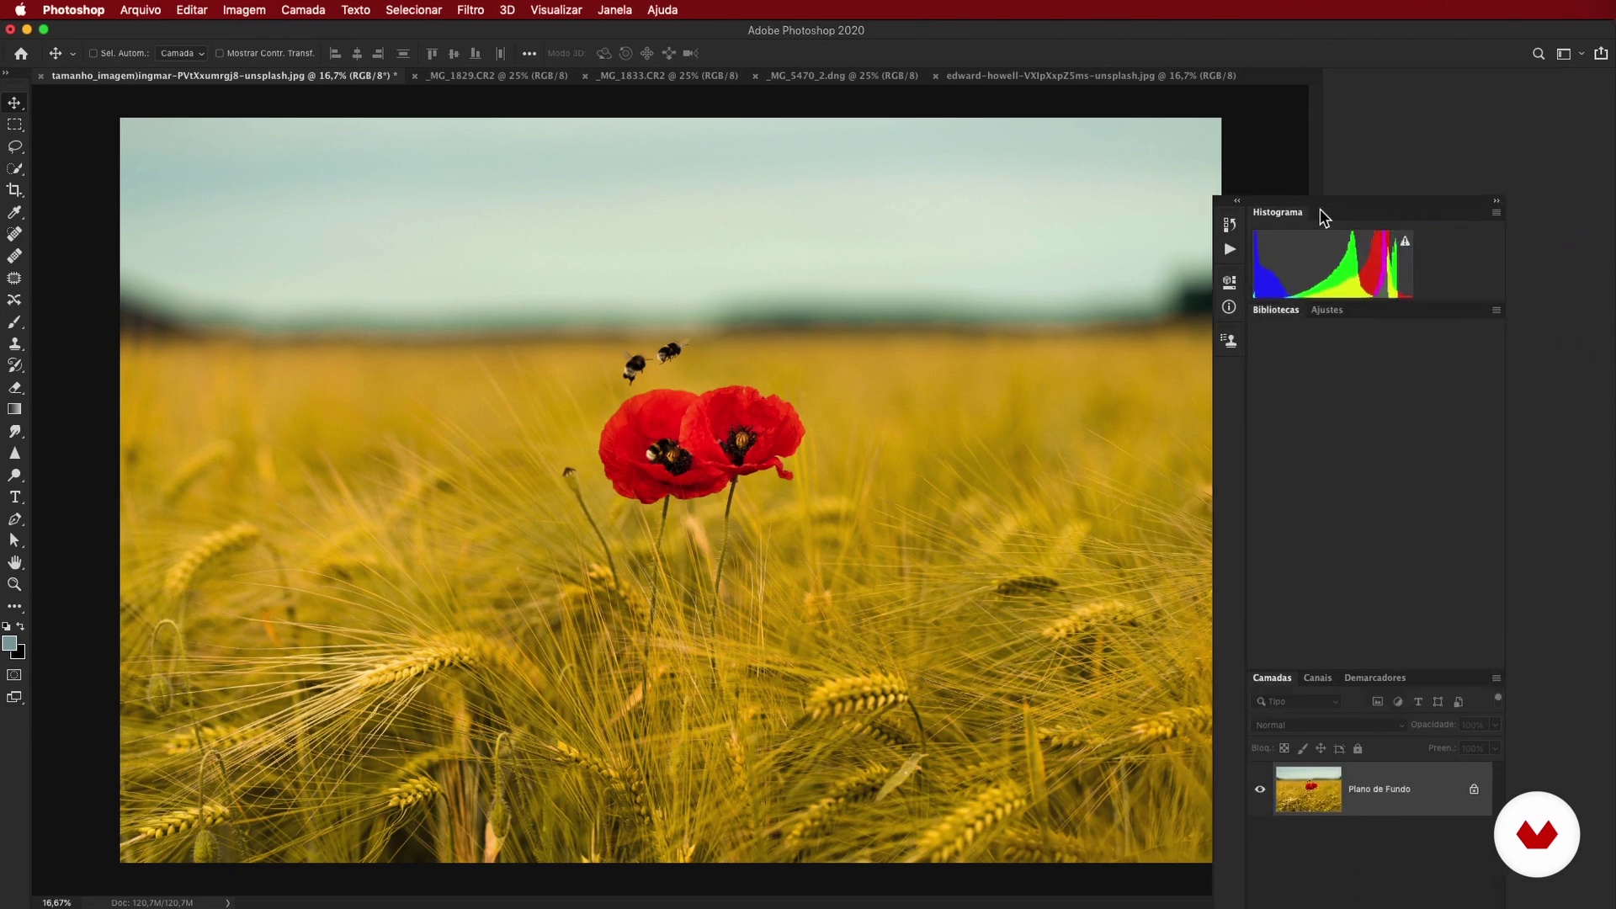Toggle lock position button

1321,748
